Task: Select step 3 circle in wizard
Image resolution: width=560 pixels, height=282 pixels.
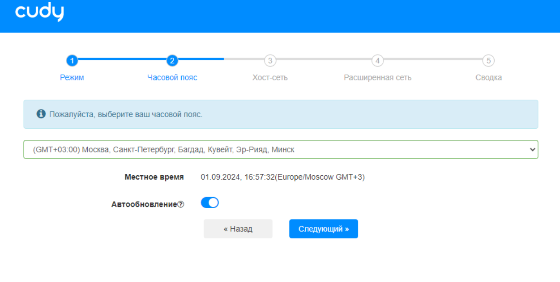Action: click(269, 60)
